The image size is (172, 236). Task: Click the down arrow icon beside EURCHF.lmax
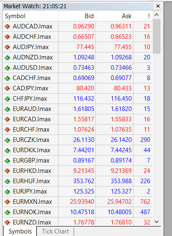pos(7,130)
